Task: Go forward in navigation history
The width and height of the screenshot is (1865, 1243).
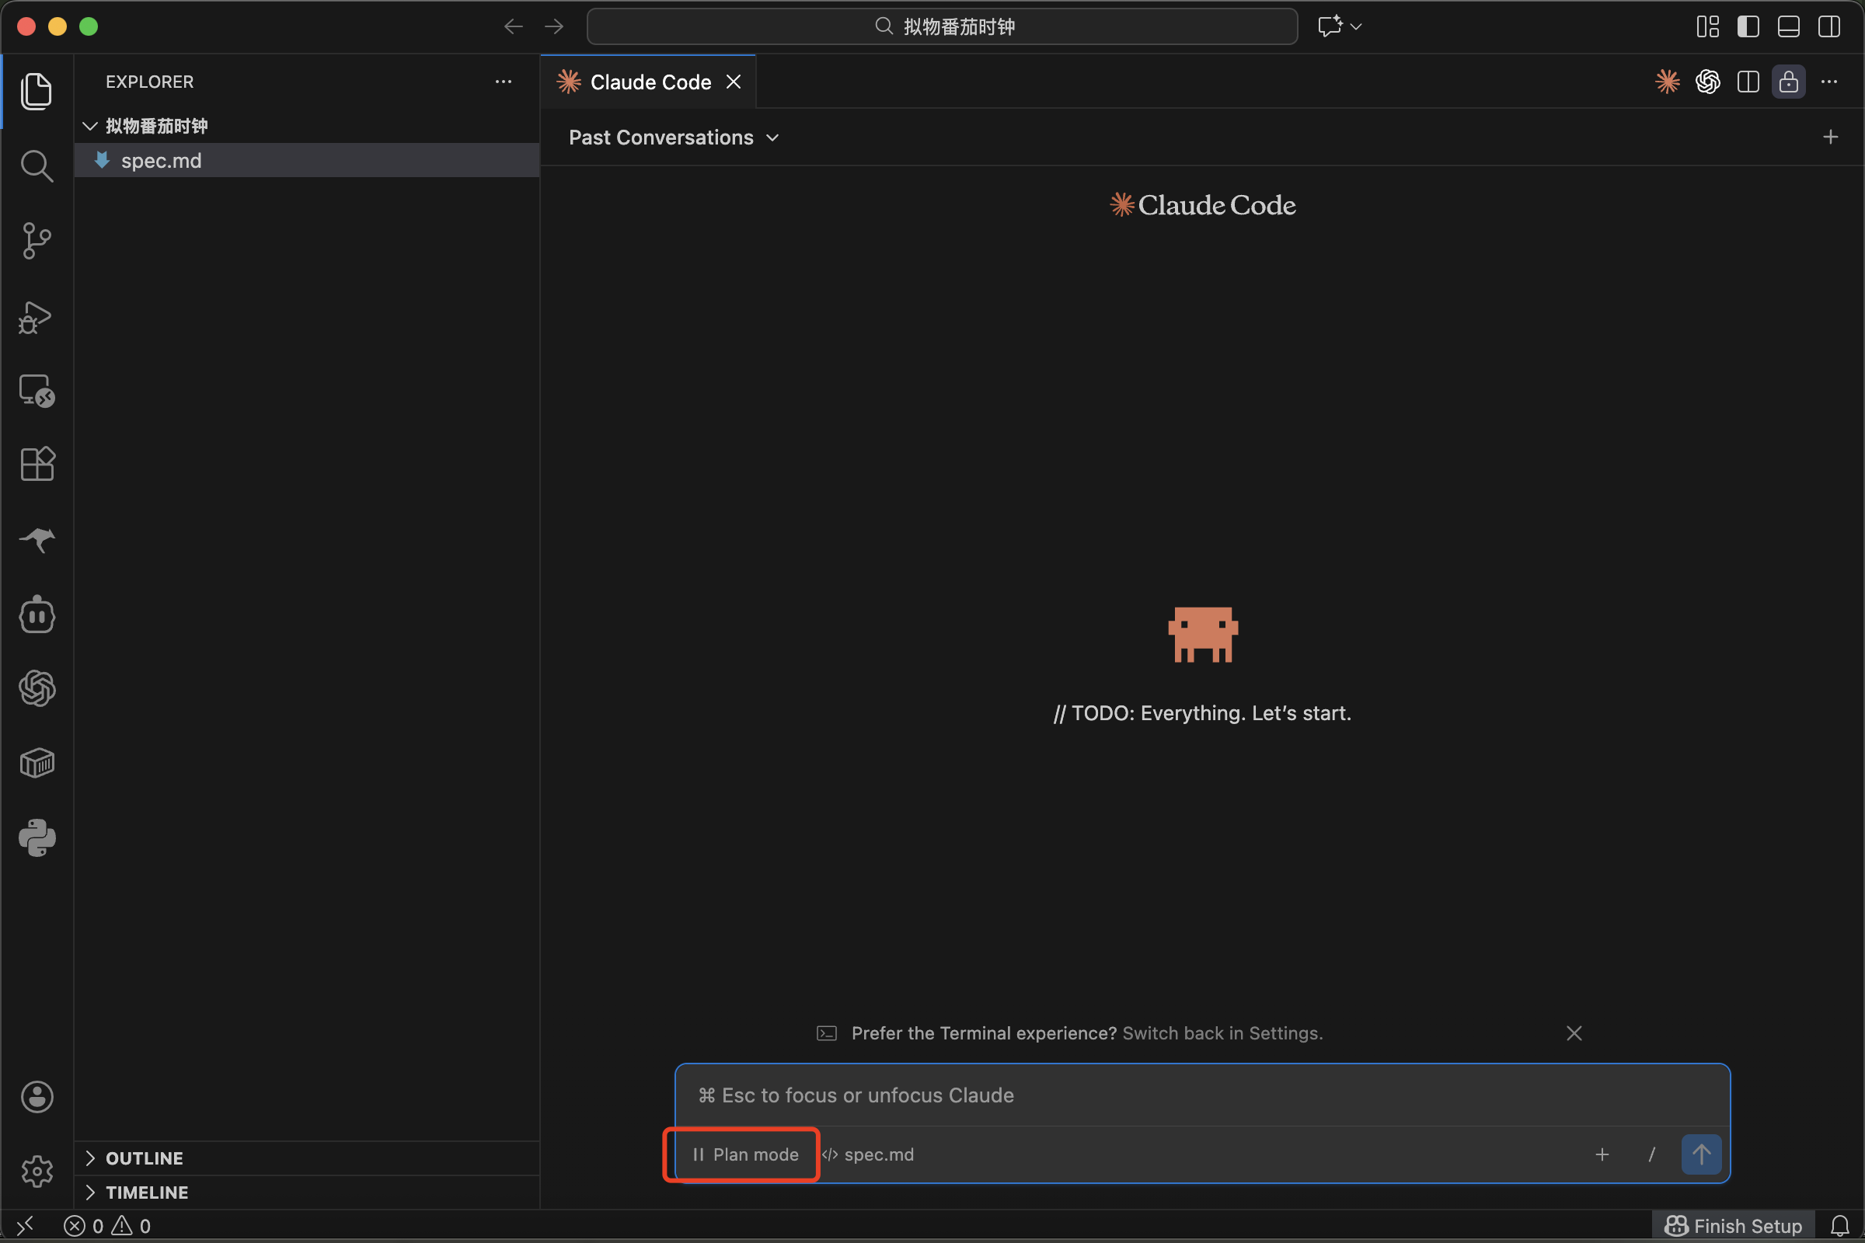Action: [554, 26]
